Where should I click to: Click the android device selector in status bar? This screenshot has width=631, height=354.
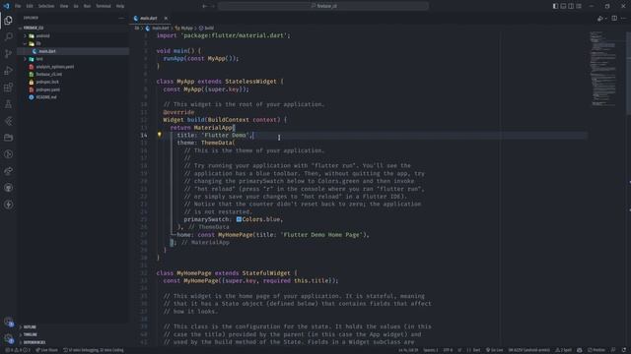click(528, 350)
